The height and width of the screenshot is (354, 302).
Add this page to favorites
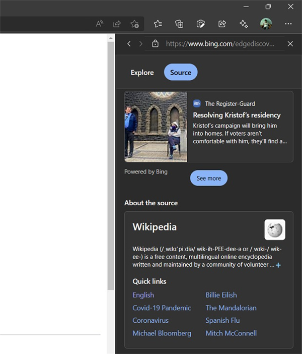(x=134, y=24)
